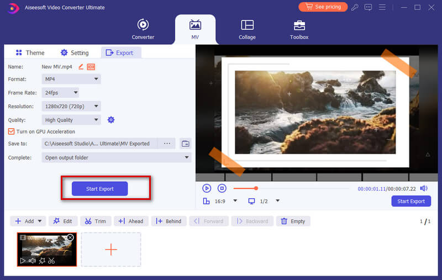Click the preview progress slider

click(x=291, y=188)
